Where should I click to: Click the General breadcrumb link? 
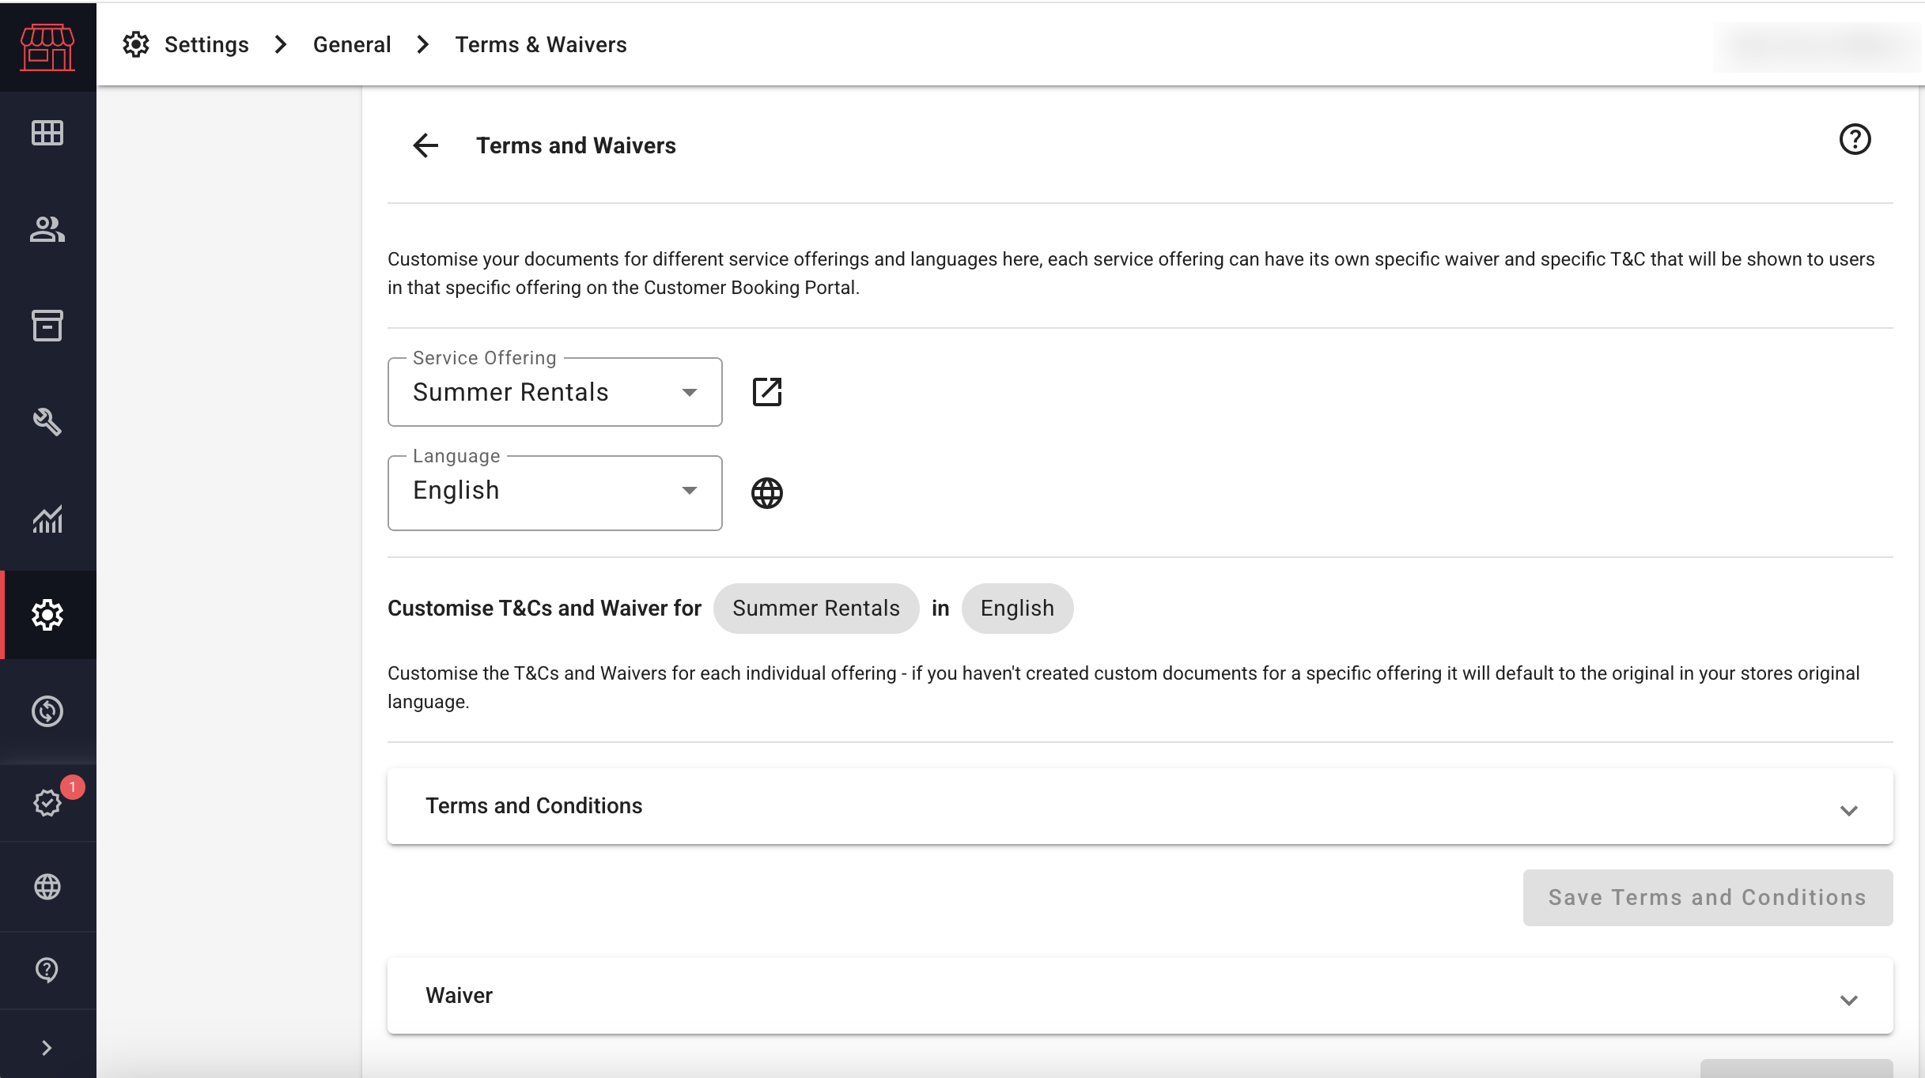(352, 45)
